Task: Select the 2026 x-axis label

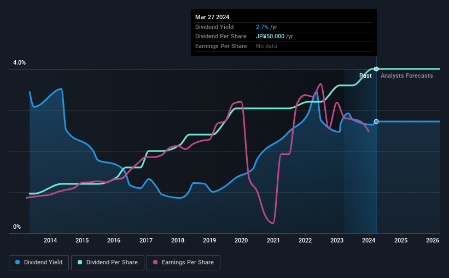Action: point(433,240)
